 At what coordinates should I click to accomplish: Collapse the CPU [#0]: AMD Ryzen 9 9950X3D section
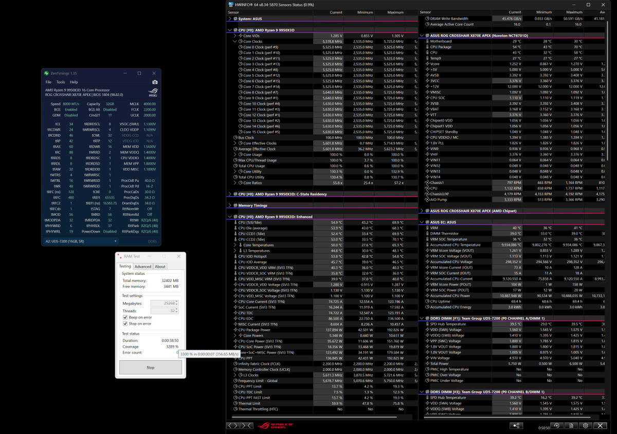[x=229, y=30]
